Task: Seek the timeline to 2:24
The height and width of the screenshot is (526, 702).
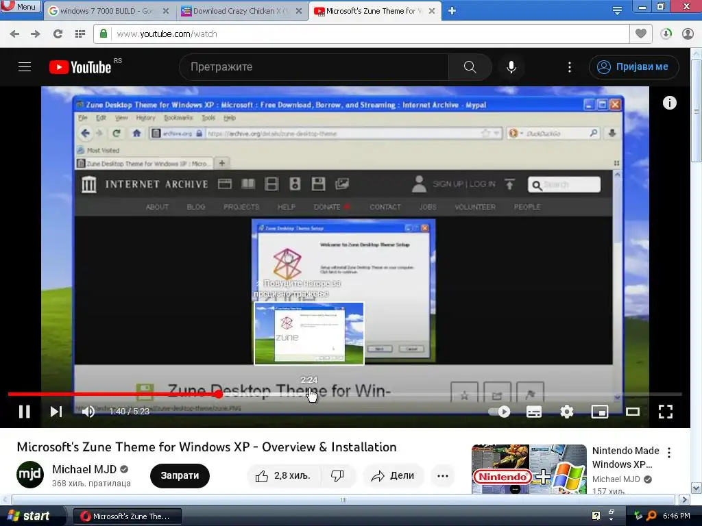Action: (x=309, y=394)
